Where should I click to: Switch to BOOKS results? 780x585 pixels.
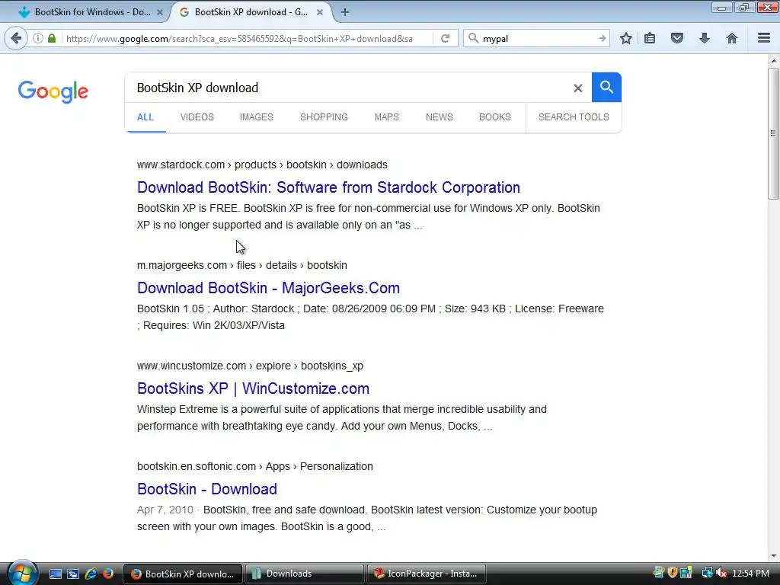(495, 117)
